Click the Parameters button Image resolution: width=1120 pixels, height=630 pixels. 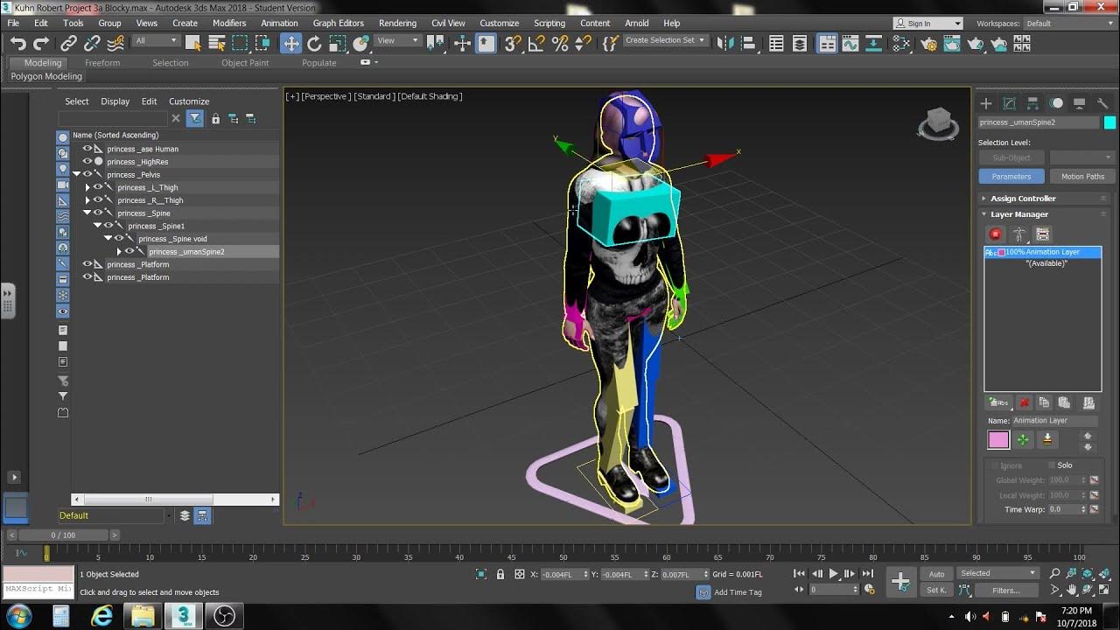(x=1011, y=176)
